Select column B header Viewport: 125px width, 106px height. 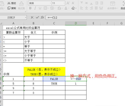33,23
